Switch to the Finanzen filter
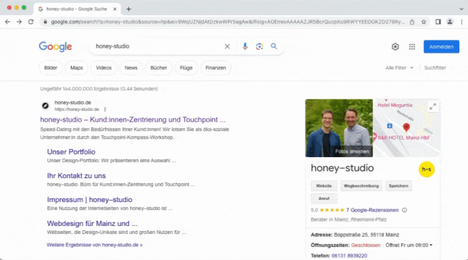This screenshot has height=260, width=468. 216,68
